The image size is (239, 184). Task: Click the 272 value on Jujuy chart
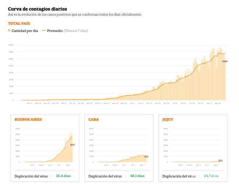click(220, 160)
